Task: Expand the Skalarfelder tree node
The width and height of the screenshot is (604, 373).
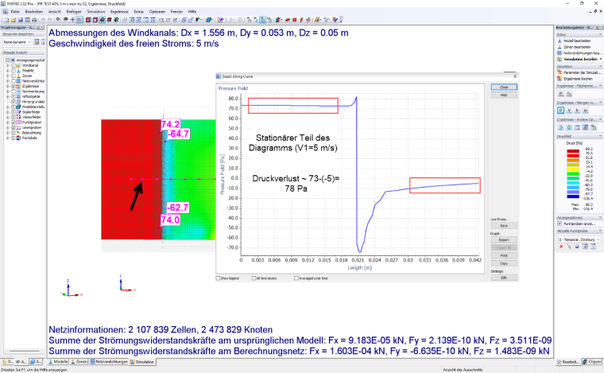Action: click(8, 112)
